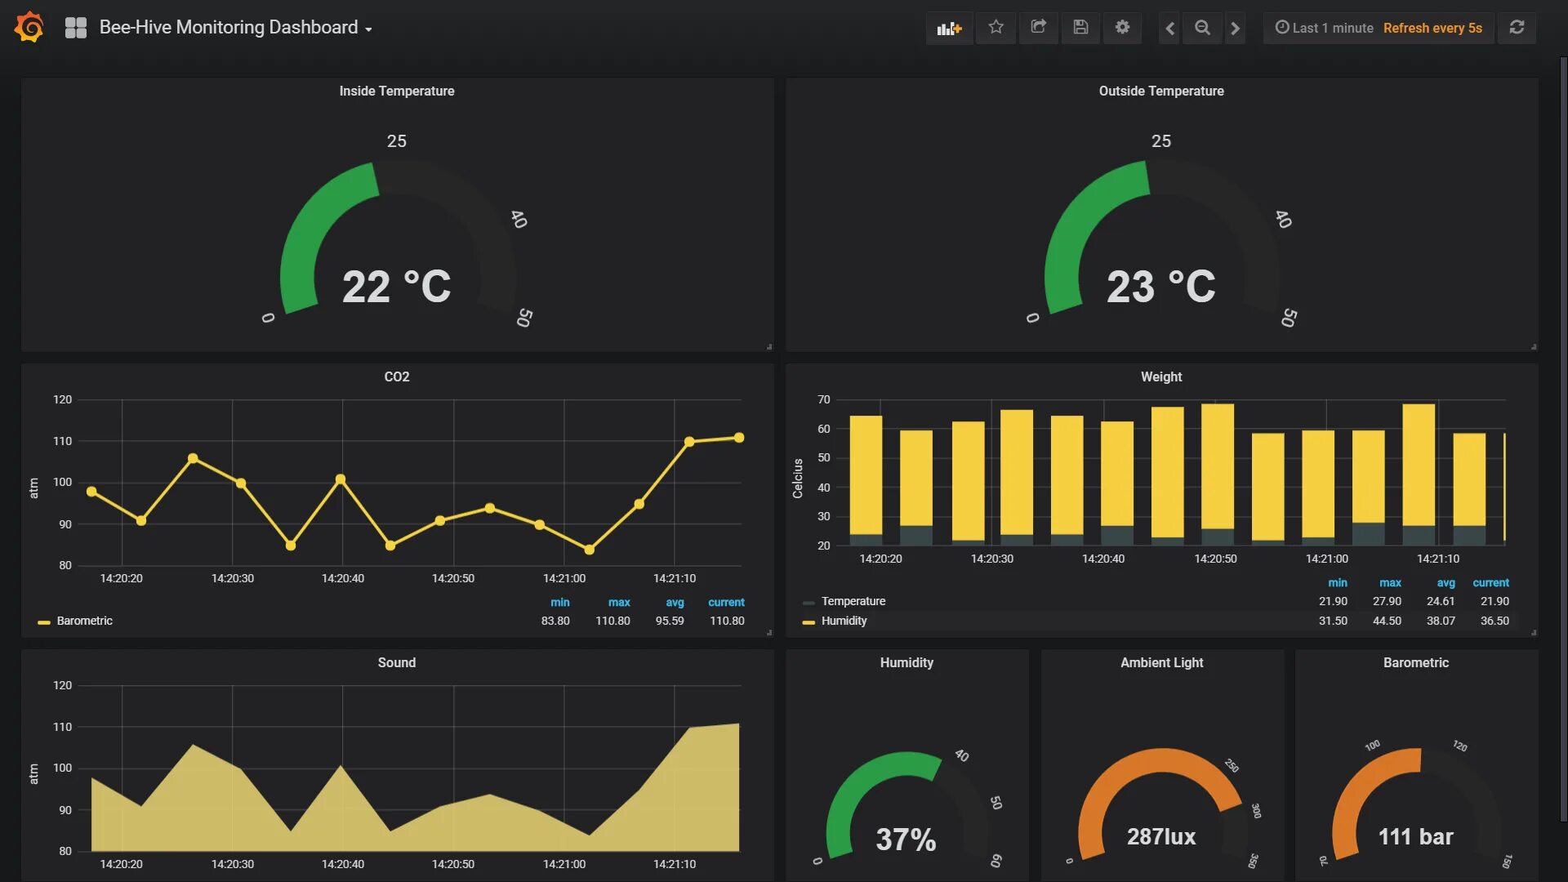Save the dashboard with disk icon
The height and width of the screenshot is (882, 1568).
click(1080, 28)
